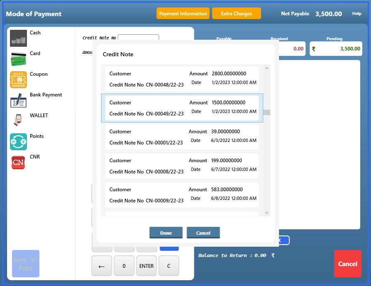Cancel the Credit Note dialog
The width and height of the screenshot is (371, 286).
203,233
